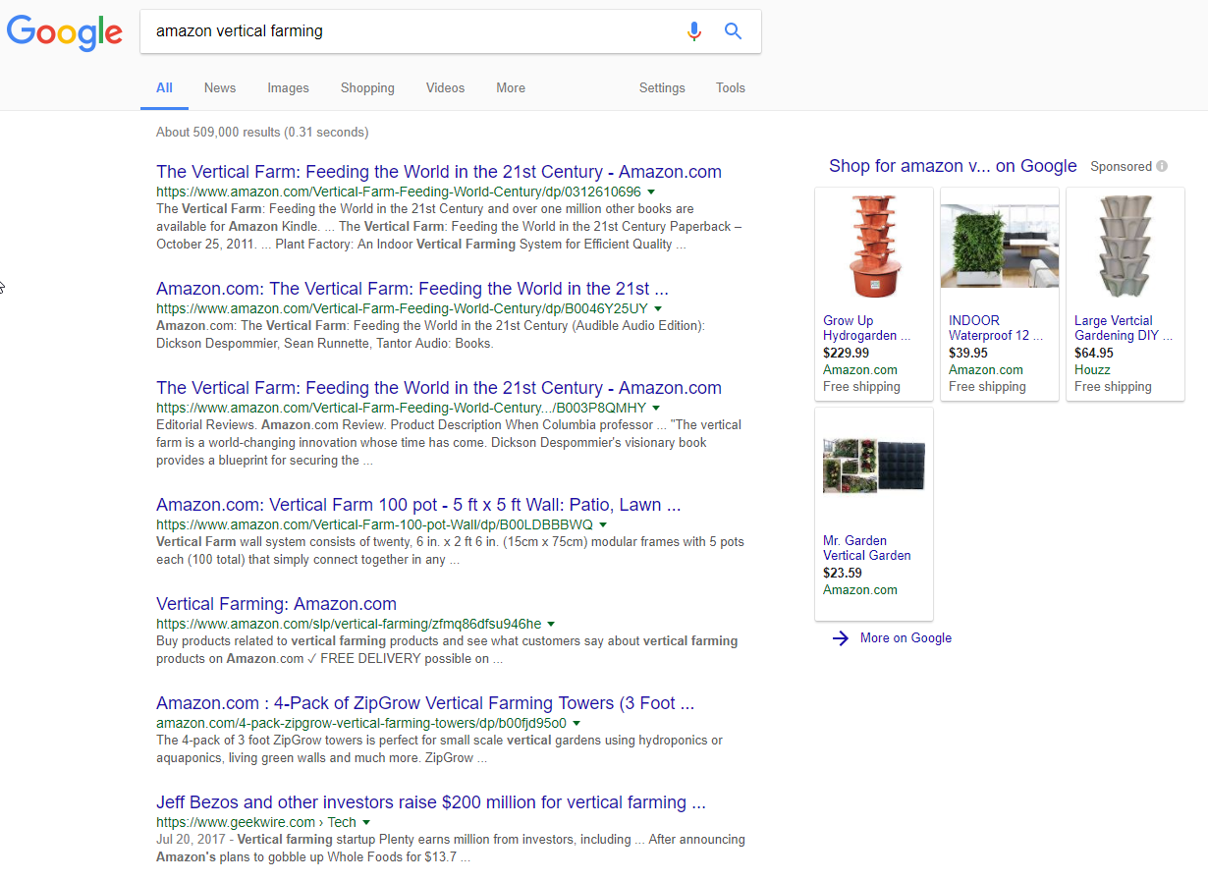Open dropdown arrow after B003P8QMHY URL

tap(656, 409)
